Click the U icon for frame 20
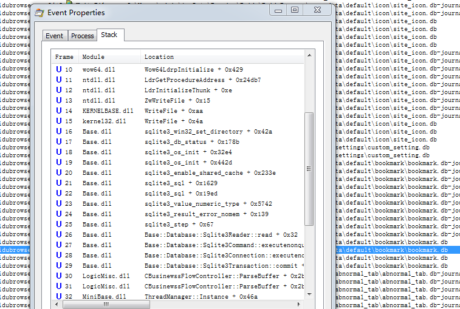 point(59,172)
